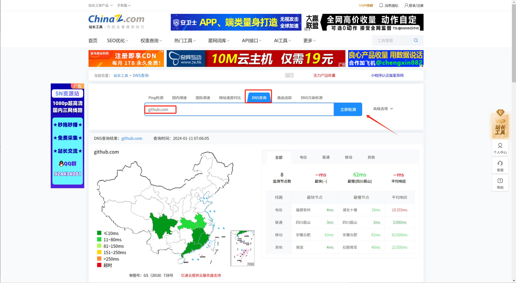
Task: Switch to the 网站速度对比 tab
Action: pyautogui.click(x=230, y=98)
